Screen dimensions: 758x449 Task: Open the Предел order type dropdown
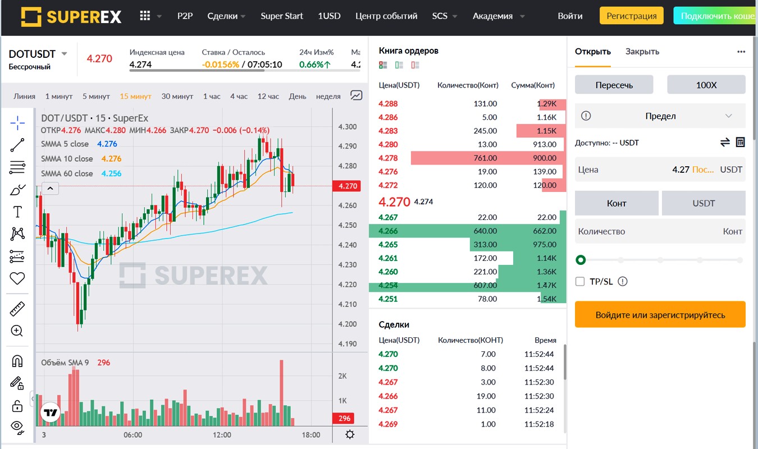click(x=660, y=116)
